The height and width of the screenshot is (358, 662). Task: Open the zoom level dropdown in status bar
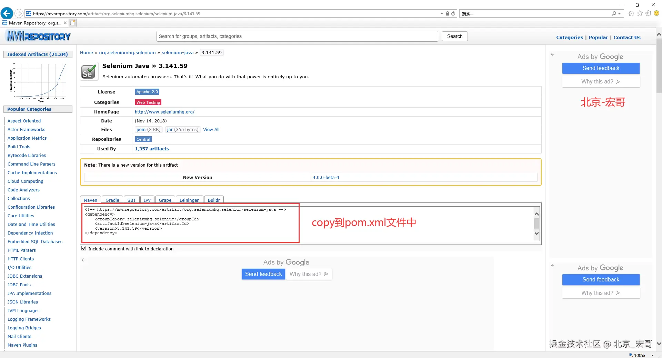[652, 355]
